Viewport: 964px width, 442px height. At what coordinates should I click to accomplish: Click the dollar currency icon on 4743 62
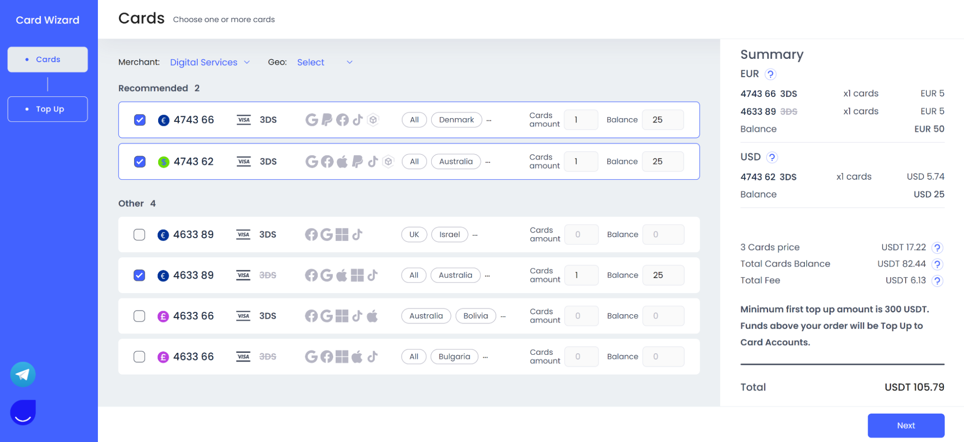(164, 162)
